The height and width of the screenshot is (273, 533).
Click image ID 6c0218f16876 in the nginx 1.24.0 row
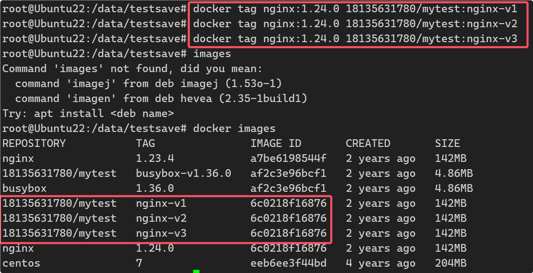(x=288, y=248)
